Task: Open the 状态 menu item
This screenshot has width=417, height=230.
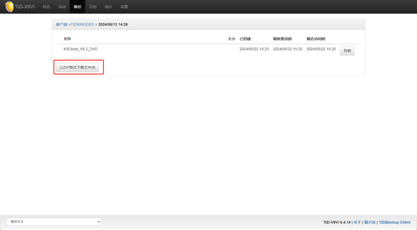Action: coord(46,7)
